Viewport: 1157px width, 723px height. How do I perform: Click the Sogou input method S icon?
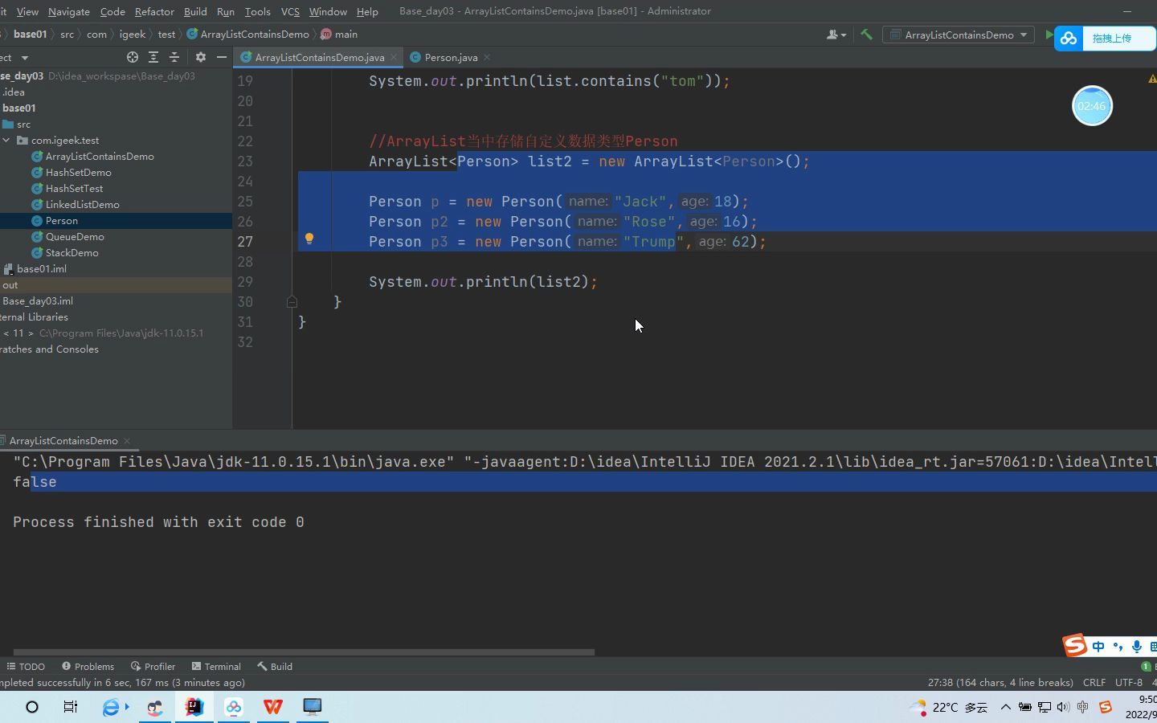click(1074, 645)
